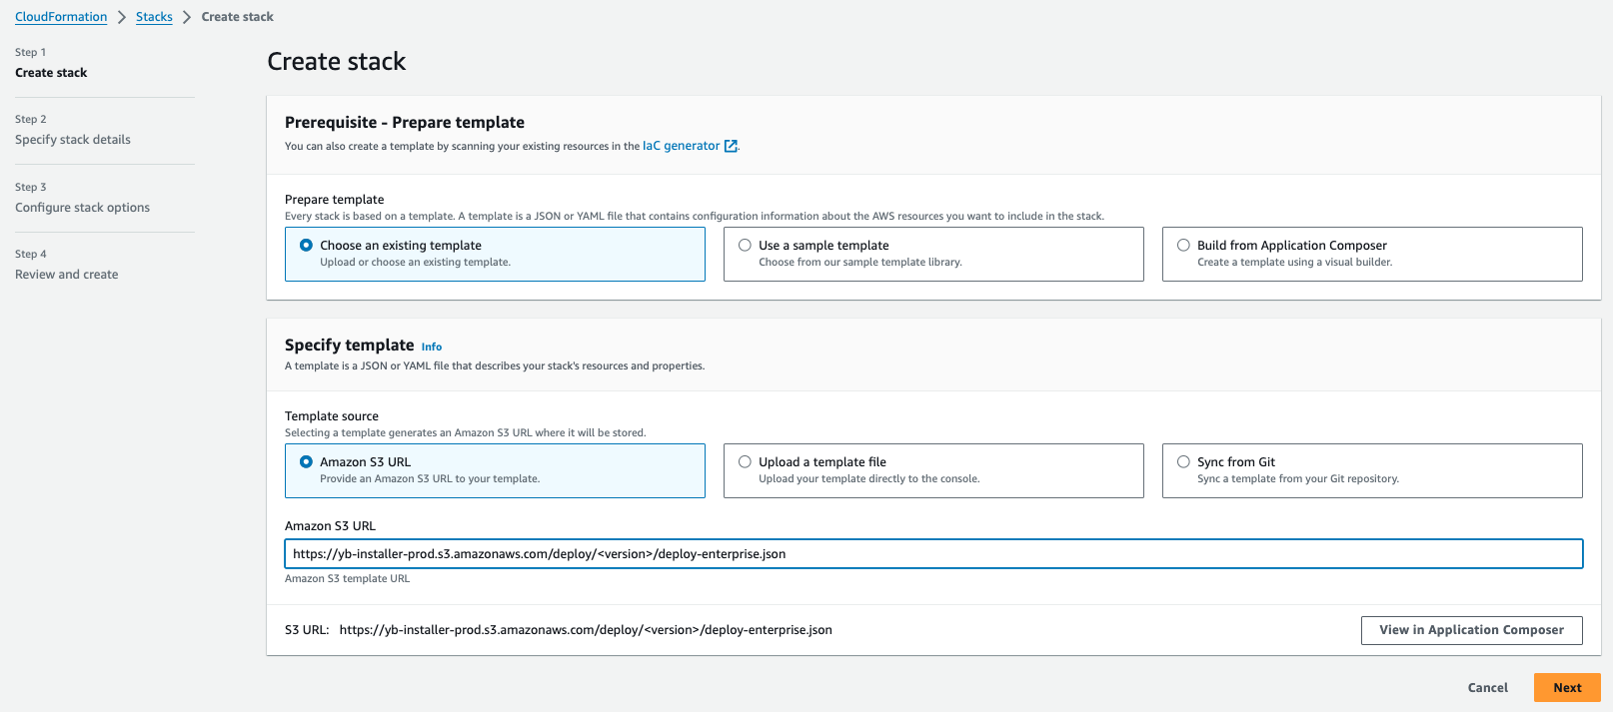The height and width of the screenshot is (712, 1613).
Task: Select Build from Application Composer option
Action: pos(1183,246)
